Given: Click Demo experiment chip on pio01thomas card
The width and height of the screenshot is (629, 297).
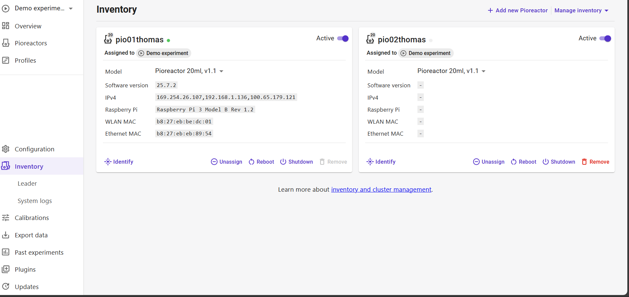Looking at the screenshot, I should [164, 53].
